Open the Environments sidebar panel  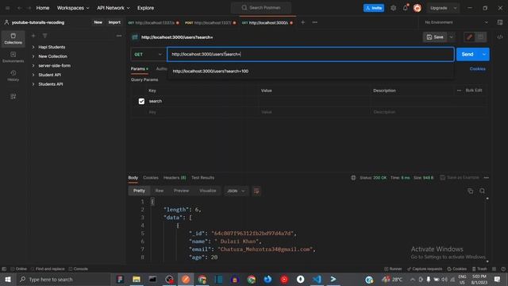click(x=13, y=56)
